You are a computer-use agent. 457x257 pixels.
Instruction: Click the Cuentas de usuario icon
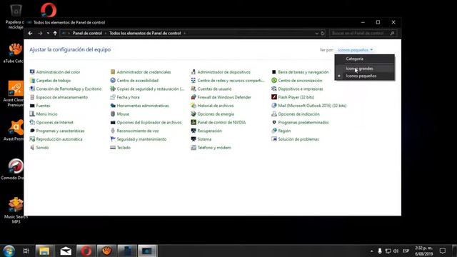click(x=194, y=89)
